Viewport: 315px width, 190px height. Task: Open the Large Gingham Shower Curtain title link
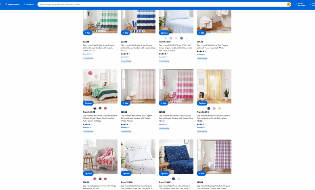[213, 187]
